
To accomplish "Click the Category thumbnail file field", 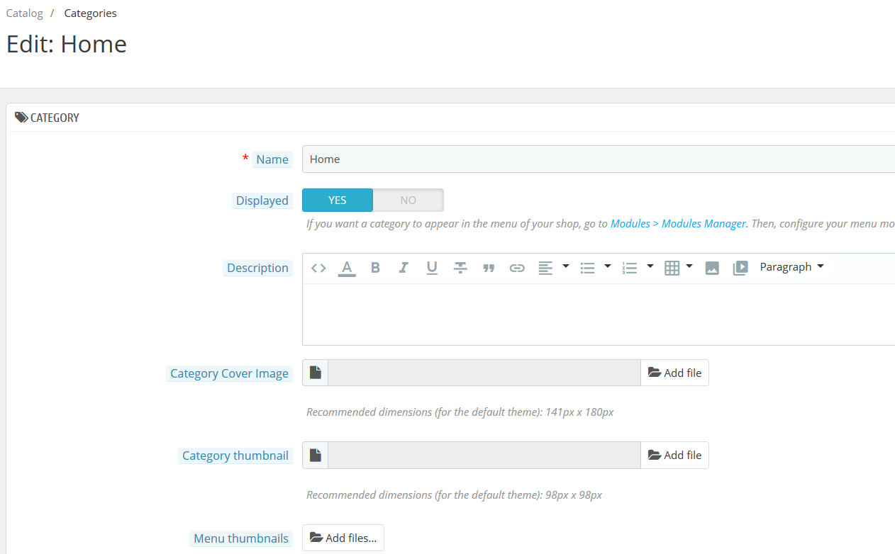I will pyautogui.click(x=484, y=456).
